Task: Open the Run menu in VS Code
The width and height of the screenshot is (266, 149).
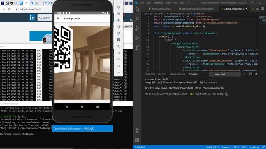Action: 182,3
